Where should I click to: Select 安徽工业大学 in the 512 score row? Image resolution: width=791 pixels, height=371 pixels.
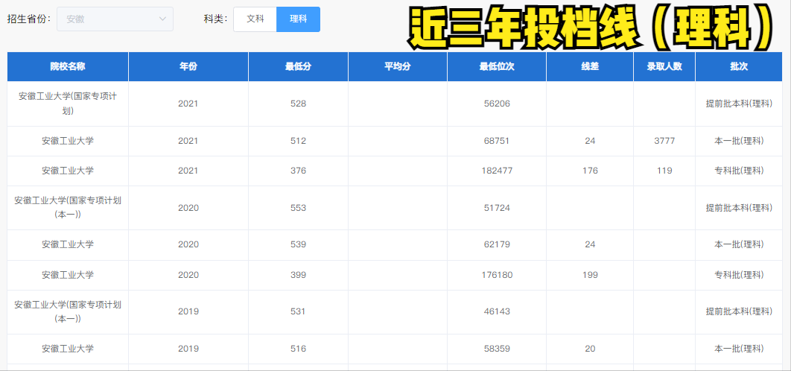click(x=68, y=141)
